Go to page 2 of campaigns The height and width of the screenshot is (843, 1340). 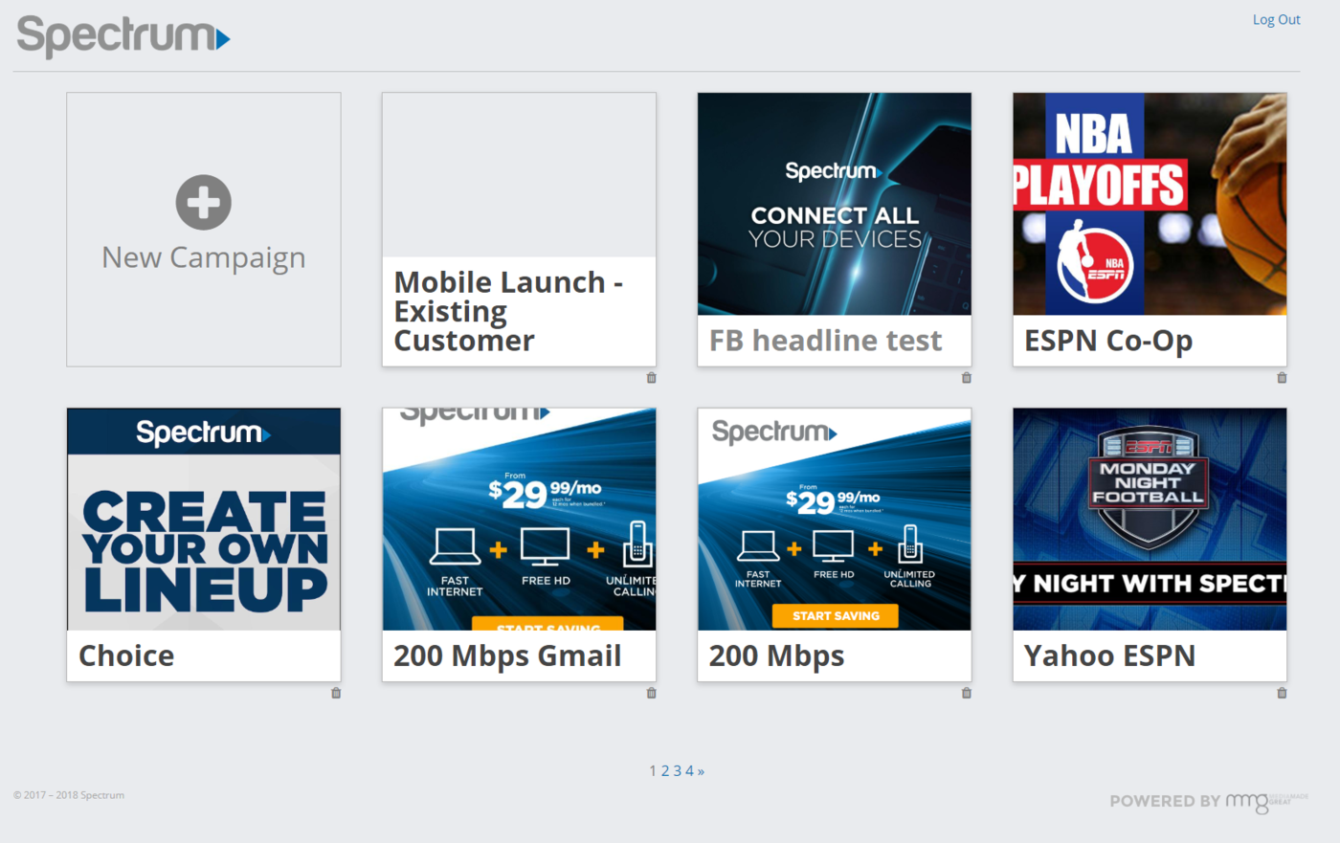coord(665,770)
